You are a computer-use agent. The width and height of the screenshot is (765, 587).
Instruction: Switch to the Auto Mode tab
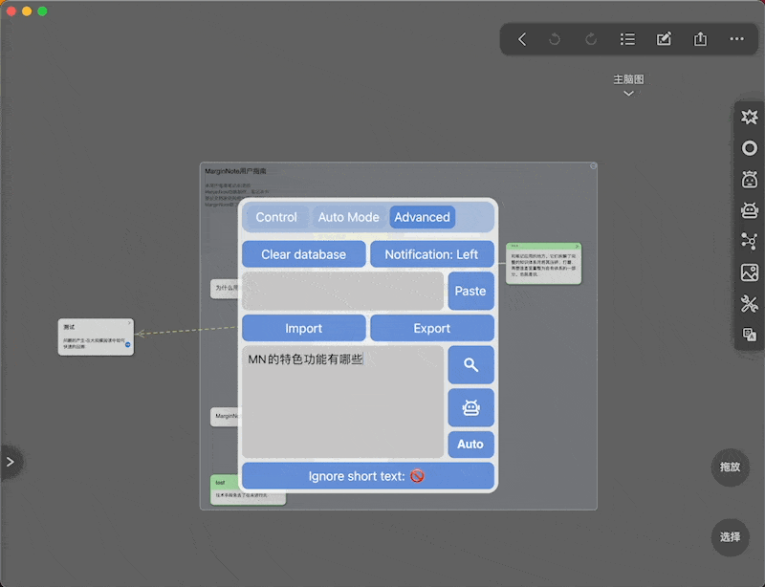pyautogui.click(x=348, y=217)
